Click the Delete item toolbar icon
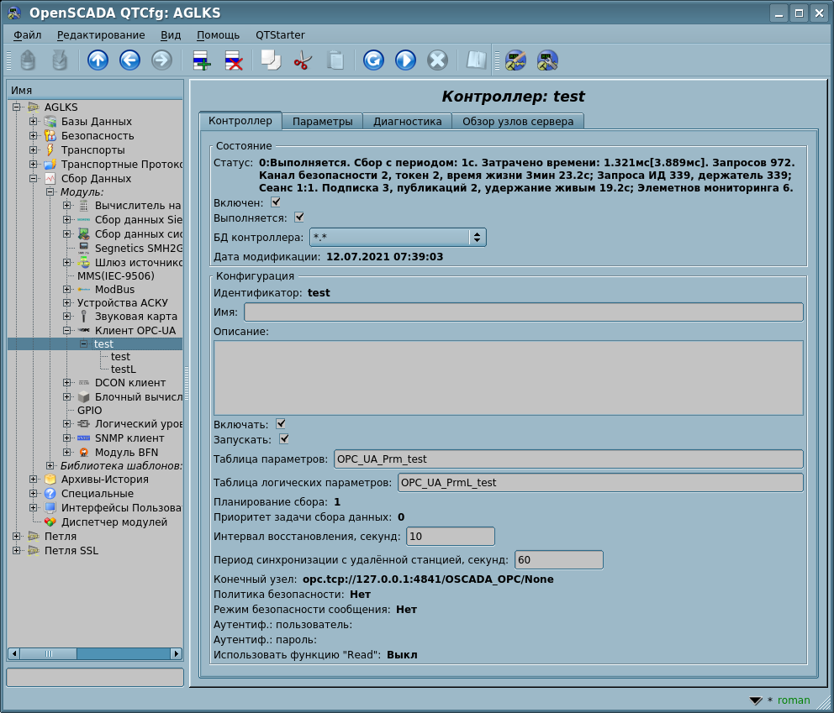 click(x=234, y=60)
